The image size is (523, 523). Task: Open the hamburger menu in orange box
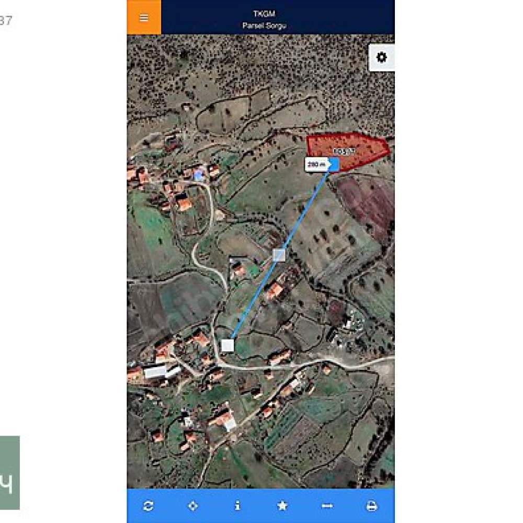tap(144, 17)
